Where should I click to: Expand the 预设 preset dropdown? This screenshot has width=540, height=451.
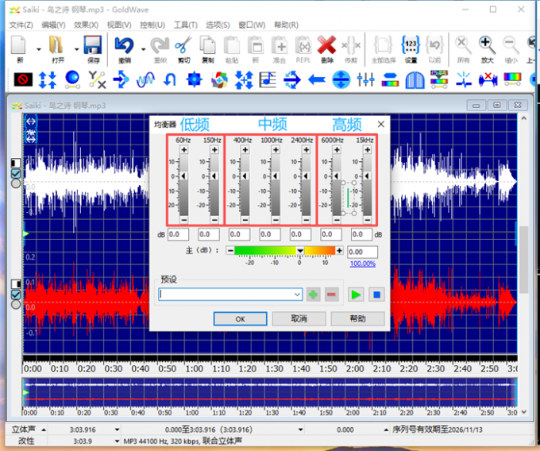[297, 295]
